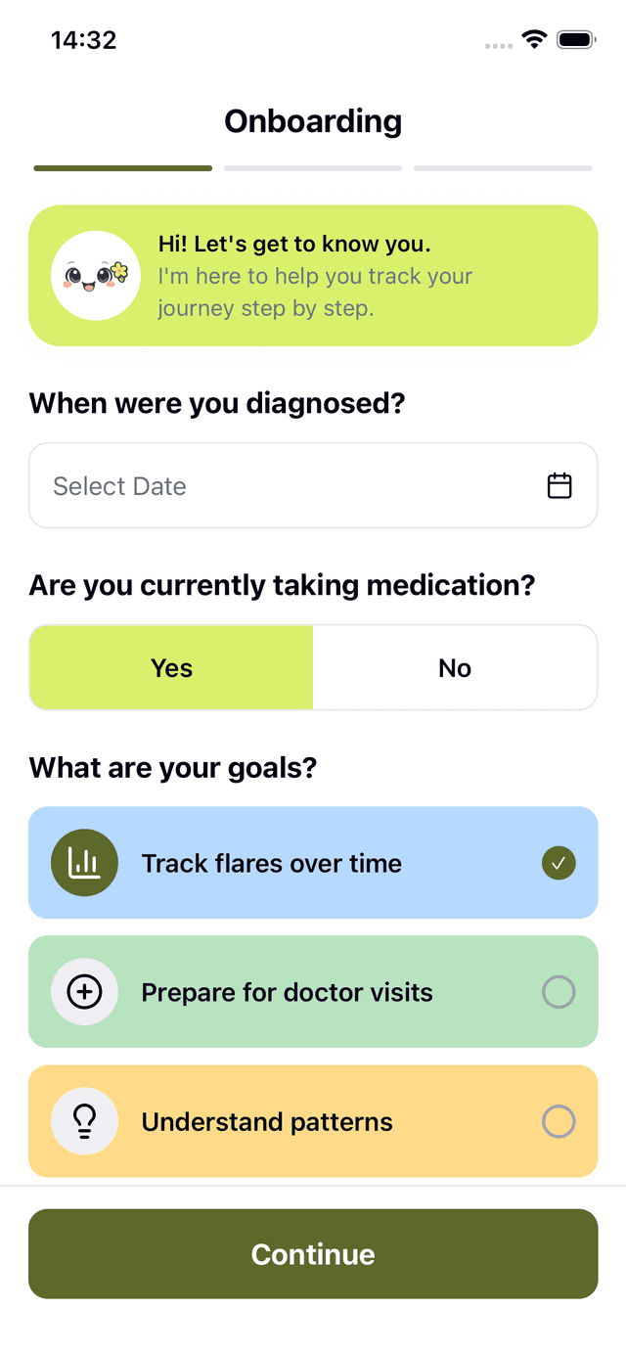Click the mascot avatar in the greeting banner
626x1355 pixels.
pos(95,276)
